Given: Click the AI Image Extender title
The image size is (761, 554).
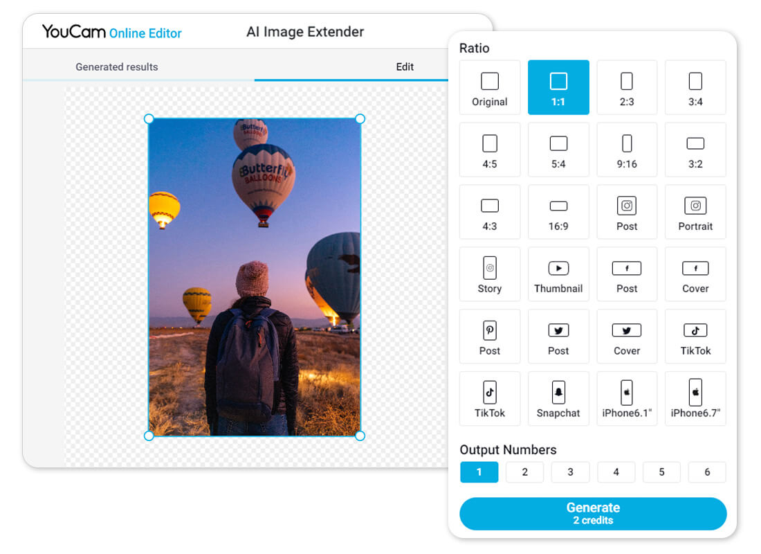Looking at the screenshot, I should [x=305, y=32].
